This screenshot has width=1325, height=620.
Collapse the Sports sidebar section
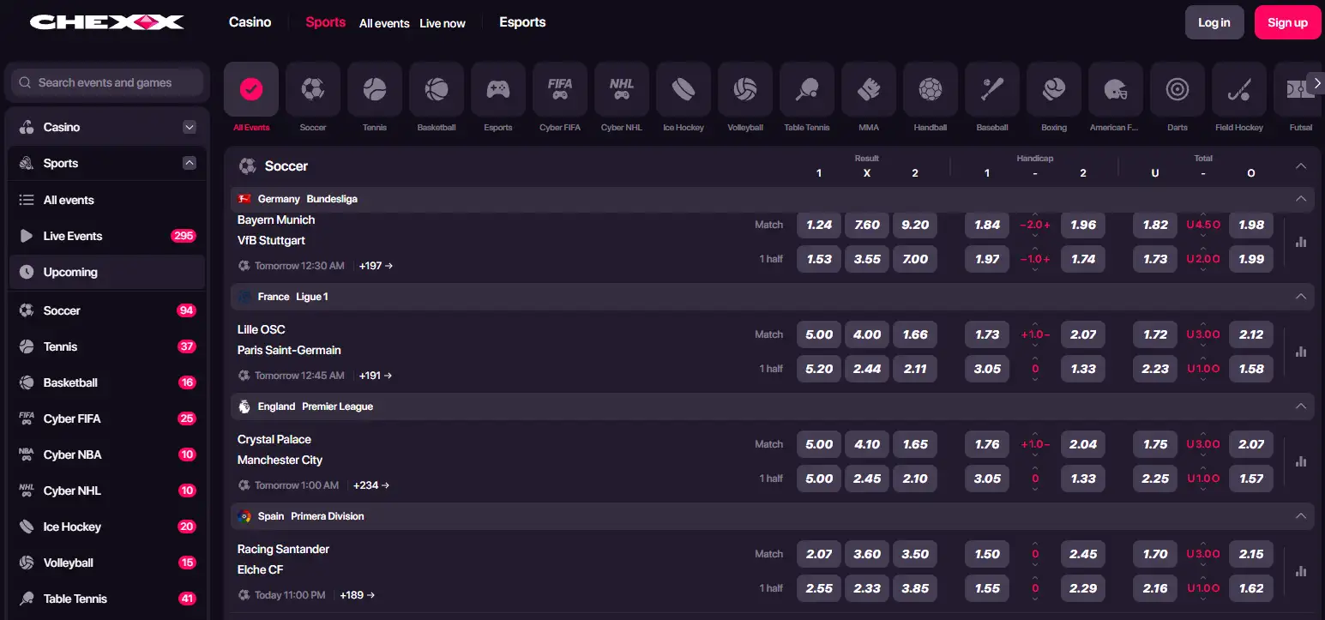click(190, 163)
